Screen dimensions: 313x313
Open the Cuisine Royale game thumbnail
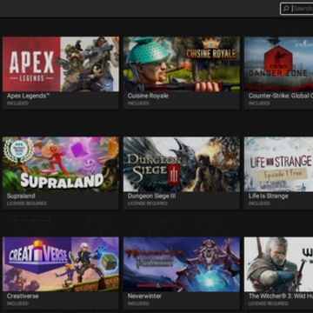click(182, 64)
